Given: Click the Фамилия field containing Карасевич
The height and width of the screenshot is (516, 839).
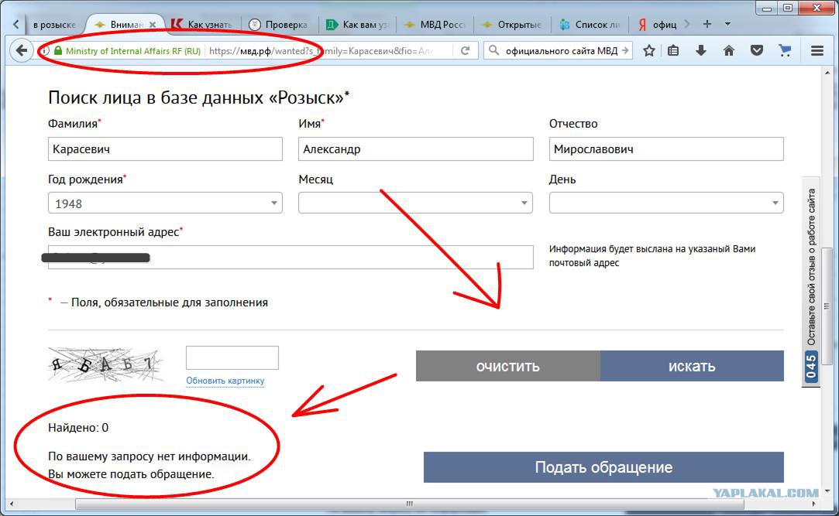Looking at the screenshot, I should point(165,149).
